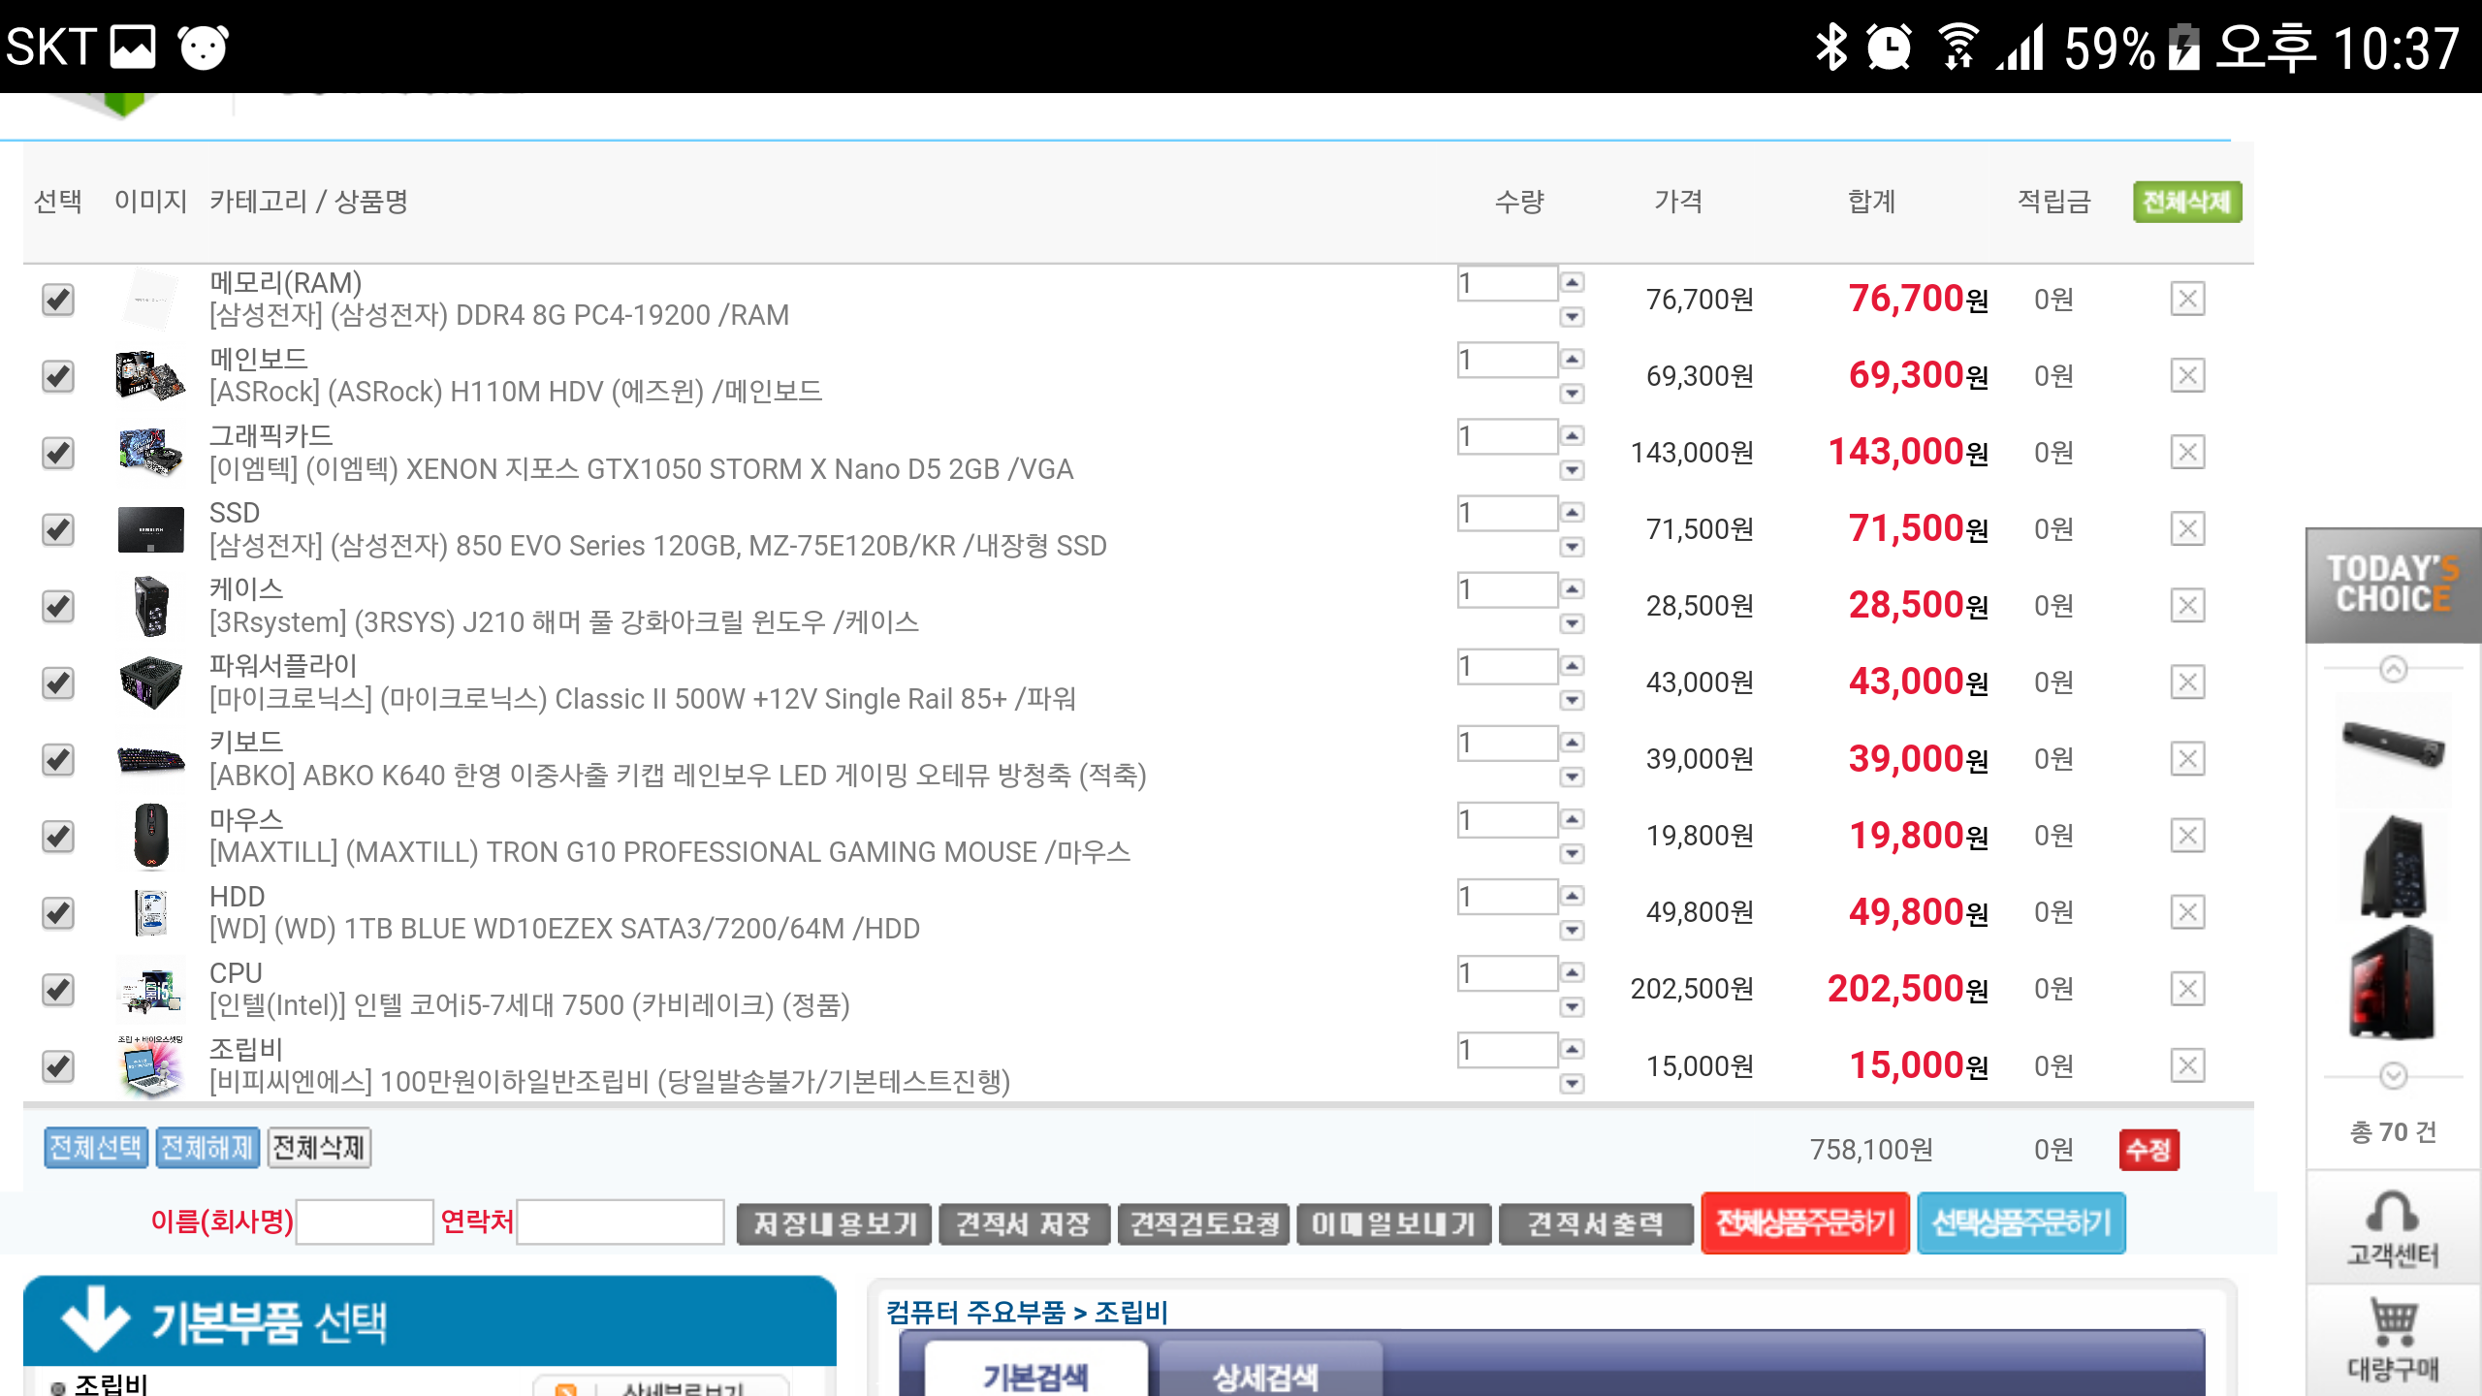Delete the 조립비 item using its X icon
Screen dimensions: 2482x1396
pyautogui.click(x=2187, y=1065)
